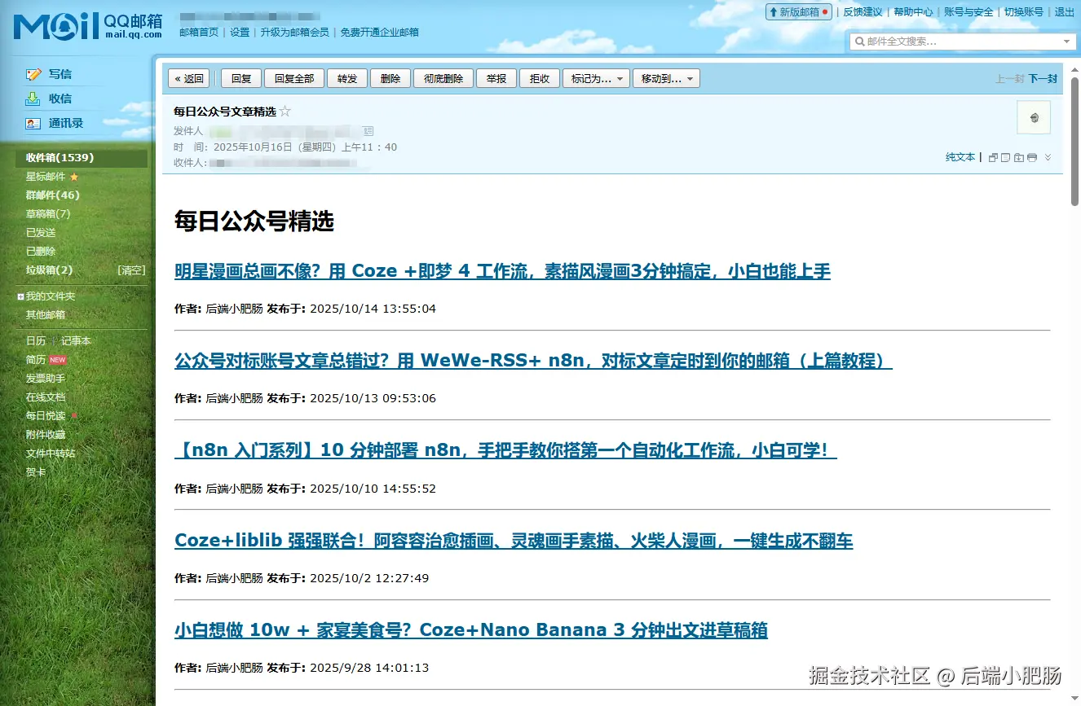Screen dimensions: 1081x706
Task: Switch to 新版邮箱 button
Action: point(799,12)
